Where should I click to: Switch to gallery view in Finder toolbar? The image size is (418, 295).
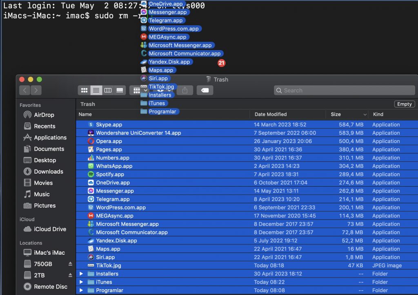120,90
